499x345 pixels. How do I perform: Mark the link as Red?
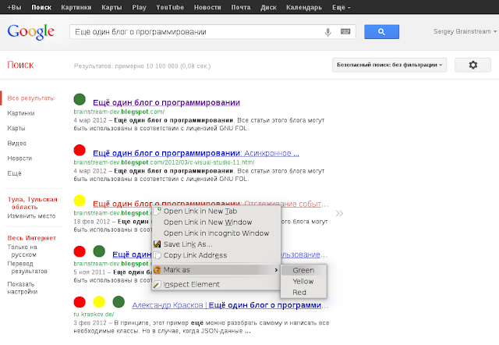click(303, 292)
